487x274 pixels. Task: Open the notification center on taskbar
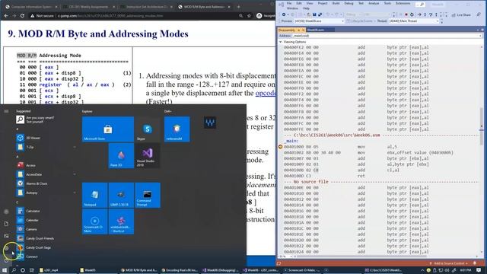479,270
